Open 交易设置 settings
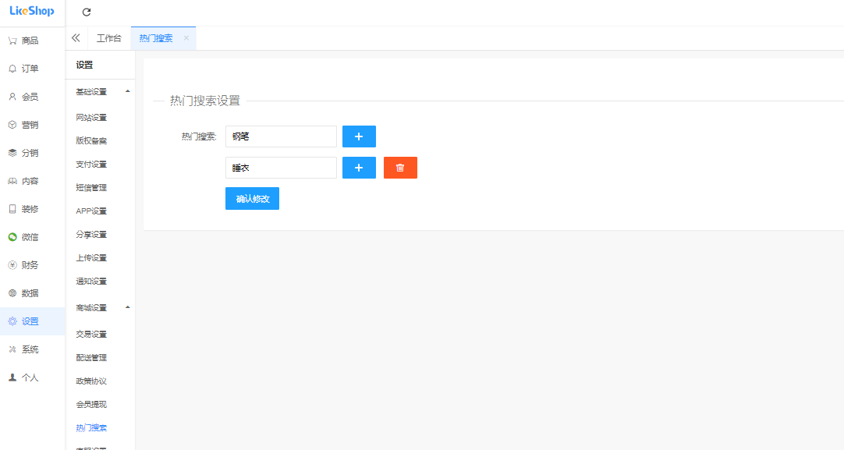Viewport: 844px width, 450px height. [91, 335]
